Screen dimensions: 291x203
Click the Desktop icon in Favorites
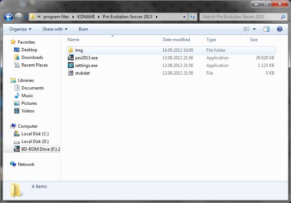click(17, 49)
